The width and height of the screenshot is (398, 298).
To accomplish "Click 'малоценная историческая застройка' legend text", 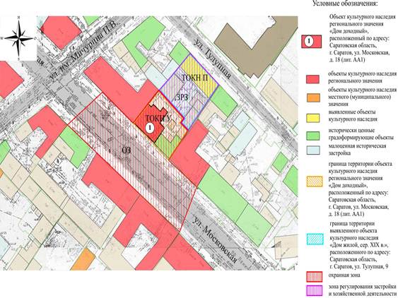I will (357, 150).
